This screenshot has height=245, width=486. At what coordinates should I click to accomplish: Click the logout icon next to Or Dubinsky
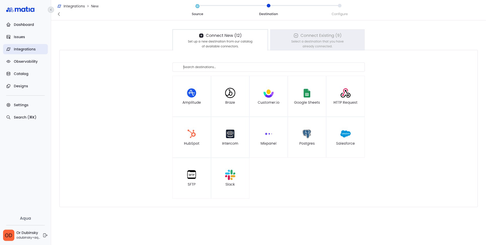[x=45, y=235]
